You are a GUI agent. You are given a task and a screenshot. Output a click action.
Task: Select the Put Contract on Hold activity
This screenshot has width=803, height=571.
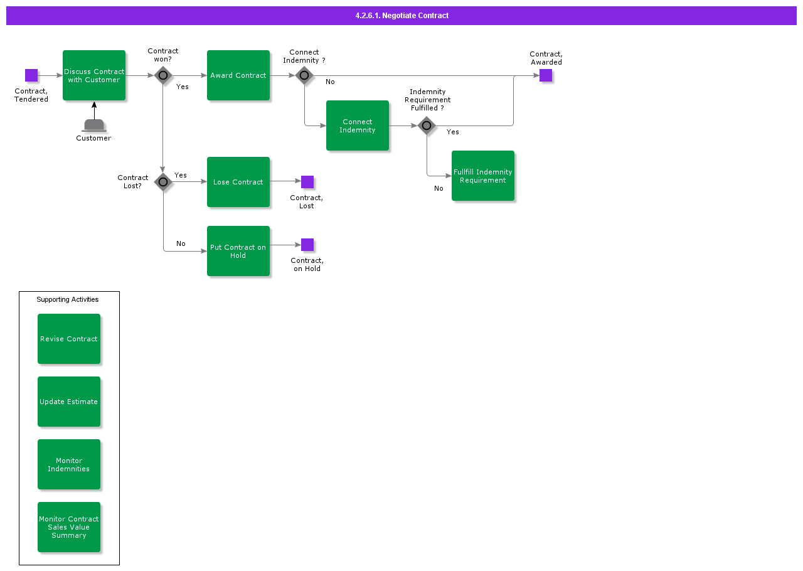[238, 251]
